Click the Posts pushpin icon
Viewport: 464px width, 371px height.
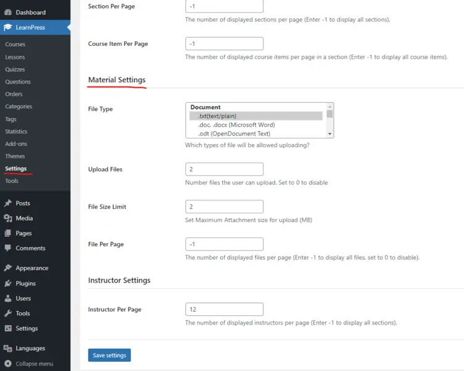[x=8, y=203]
